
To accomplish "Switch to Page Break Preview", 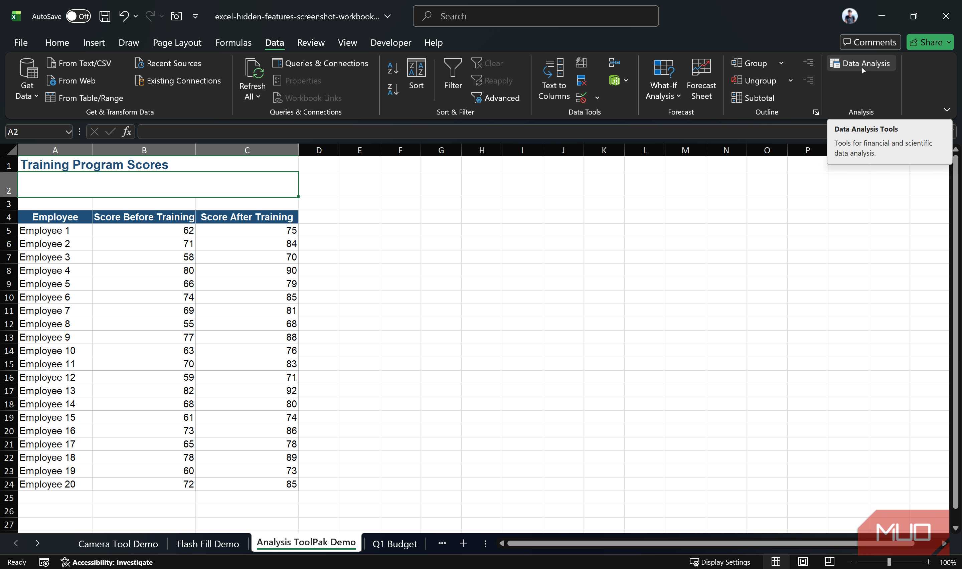I will [829, 562].
